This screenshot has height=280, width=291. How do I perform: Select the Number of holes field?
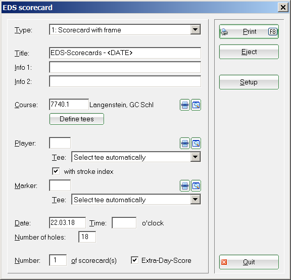pyautogui.click(x=87, y=237)
